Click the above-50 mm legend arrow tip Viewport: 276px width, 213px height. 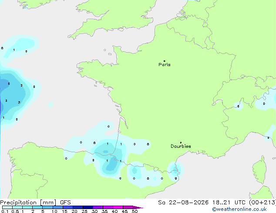coord(138,207)
